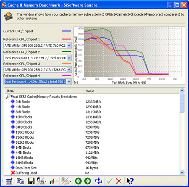The width and height of the screenshot is (189, 187).
Task: Click the Sandra application icon in the title bar
Action: pyautogui.click(x=4, y=5)
